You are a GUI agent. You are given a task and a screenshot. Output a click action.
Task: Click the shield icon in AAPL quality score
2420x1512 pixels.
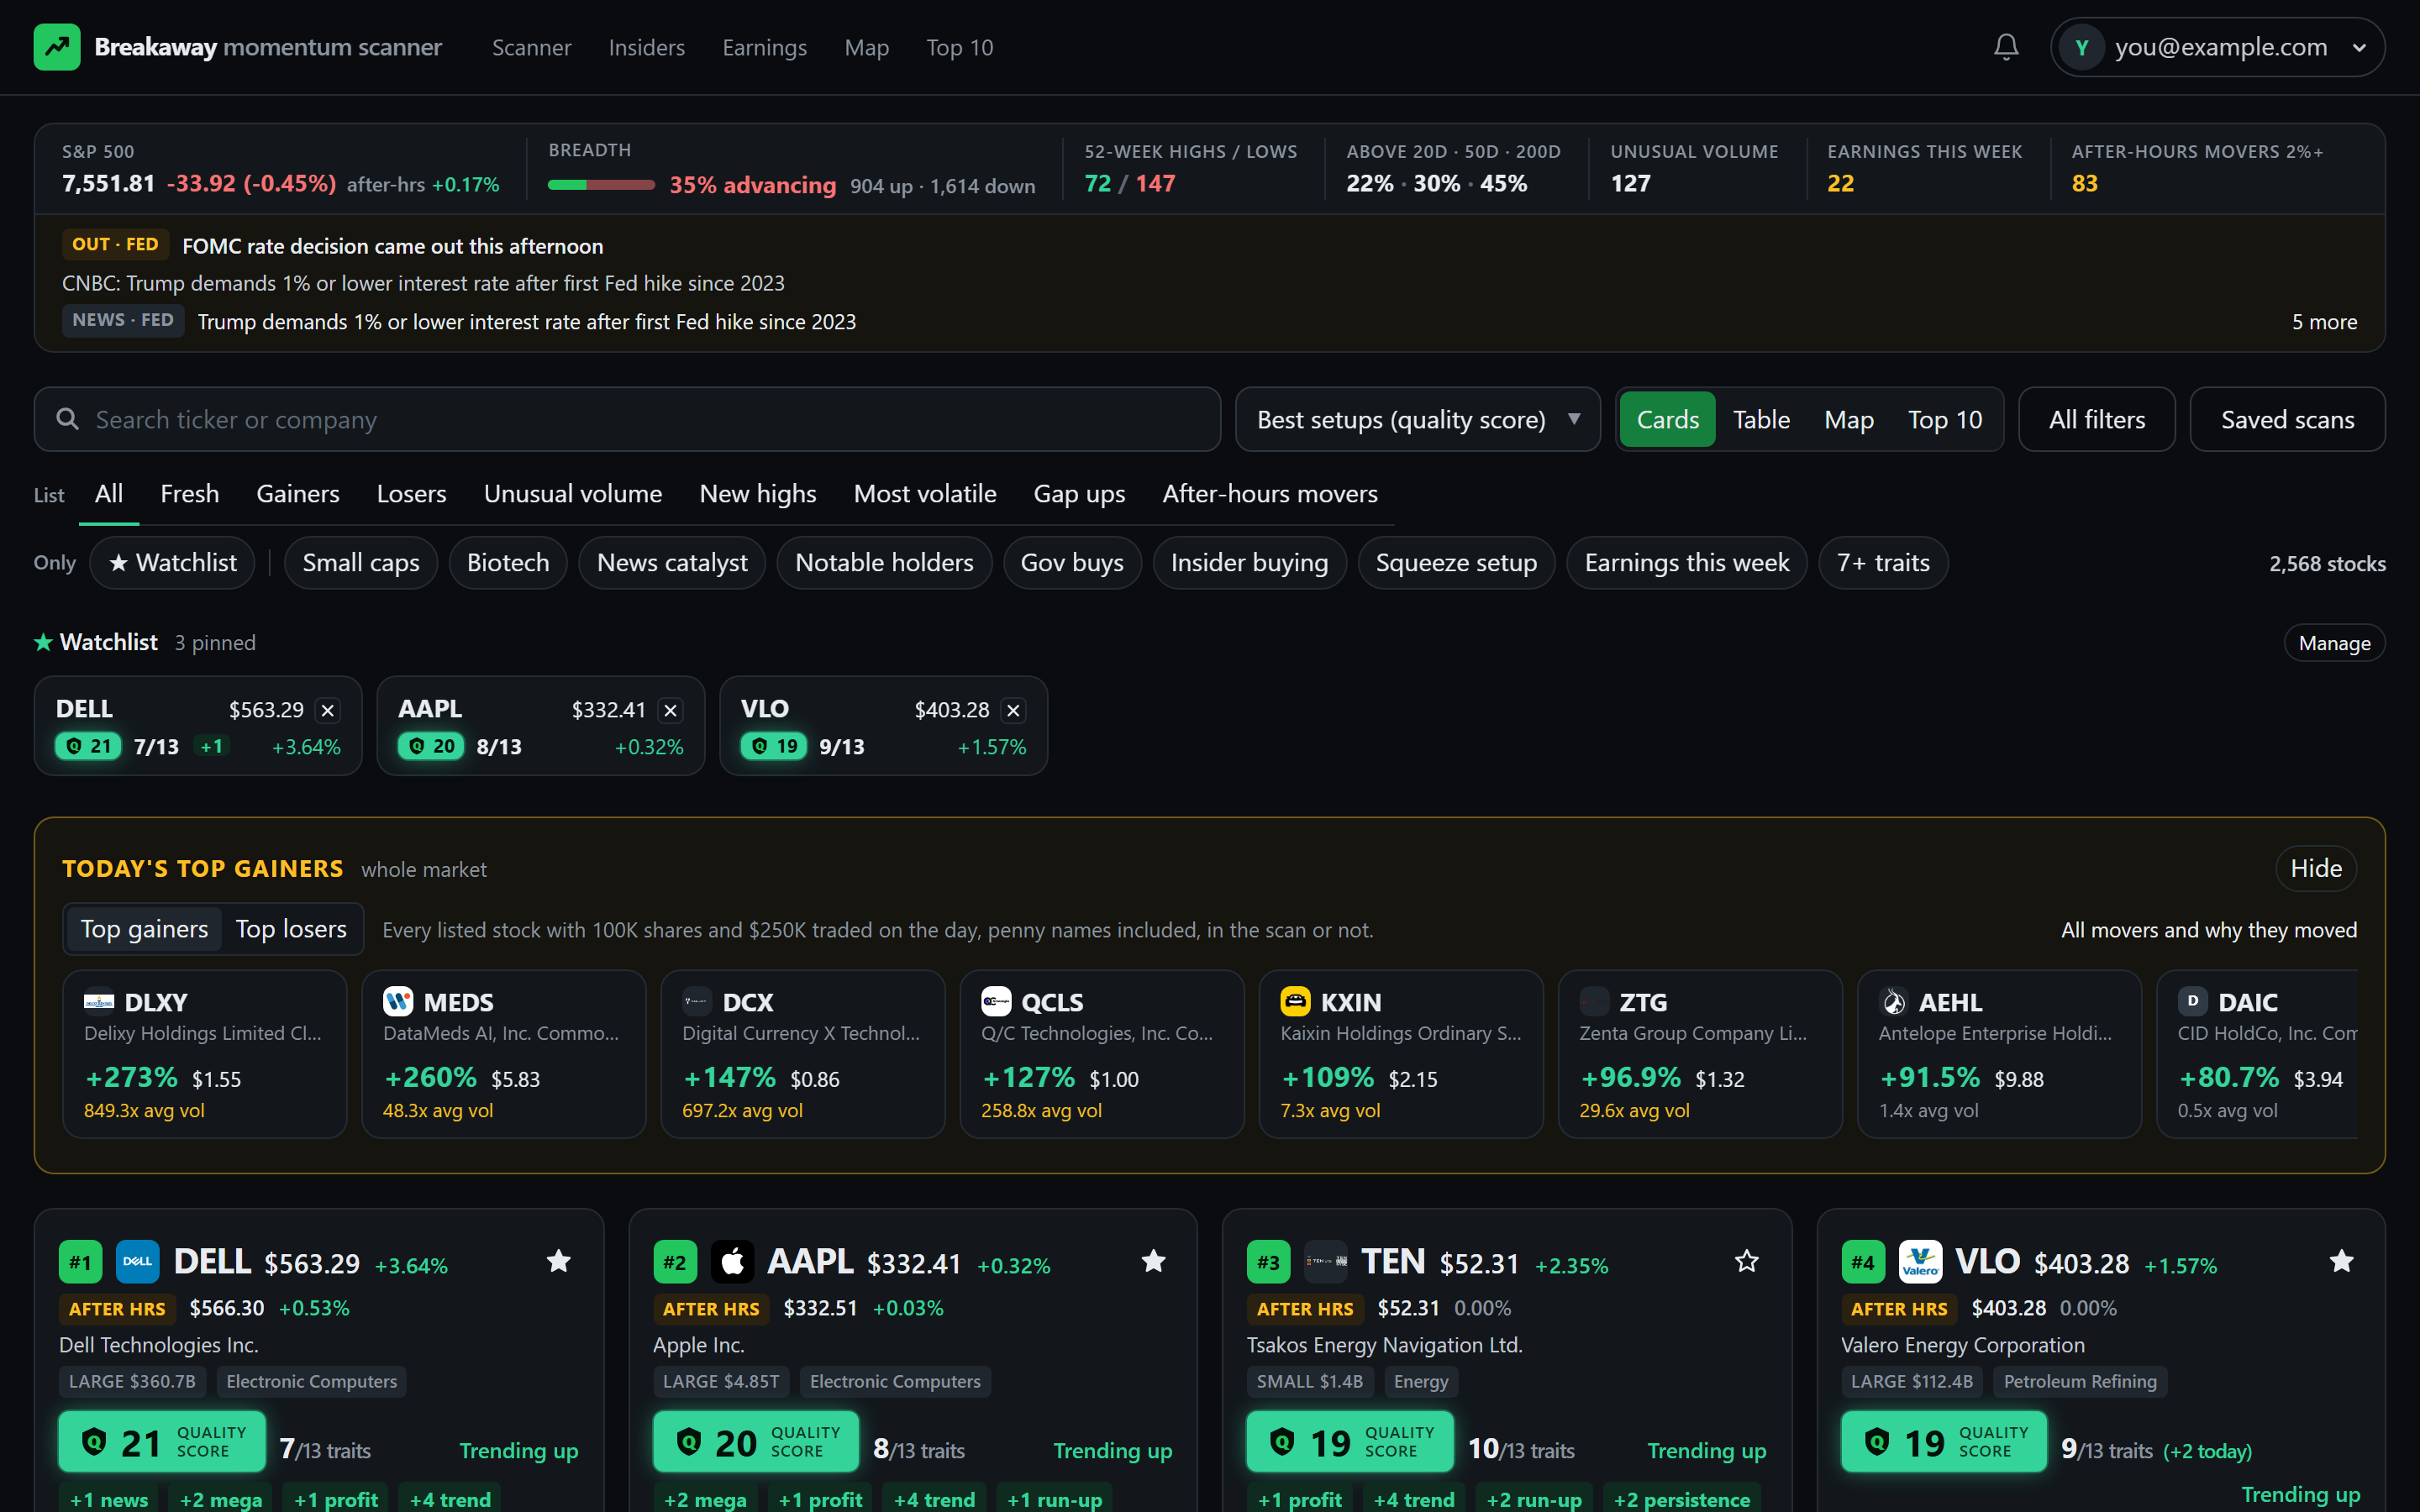688,1442
